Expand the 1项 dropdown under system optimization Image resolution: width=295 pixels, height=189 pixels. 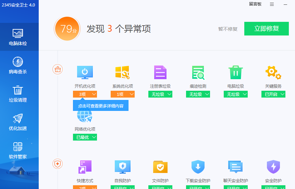point(123,94)
